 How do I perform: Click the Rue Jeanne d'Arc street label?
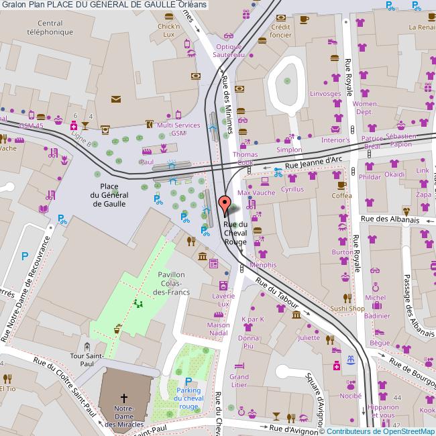point(314,162)
